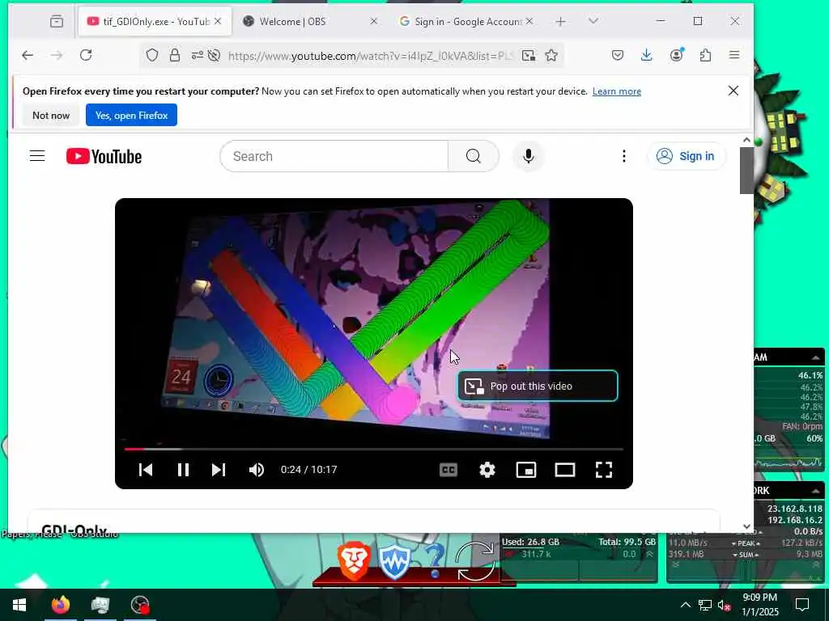Open the Firefox View tab icon
The width and height of the screenshot is (829, 621).
pyautogui.click(x=57, y=21)
